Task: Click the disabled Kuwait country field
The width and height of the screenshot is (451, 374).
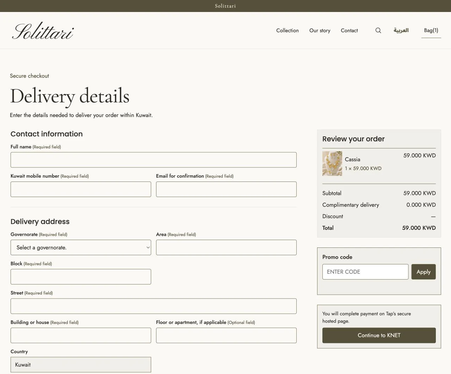Action: (81, 364)
